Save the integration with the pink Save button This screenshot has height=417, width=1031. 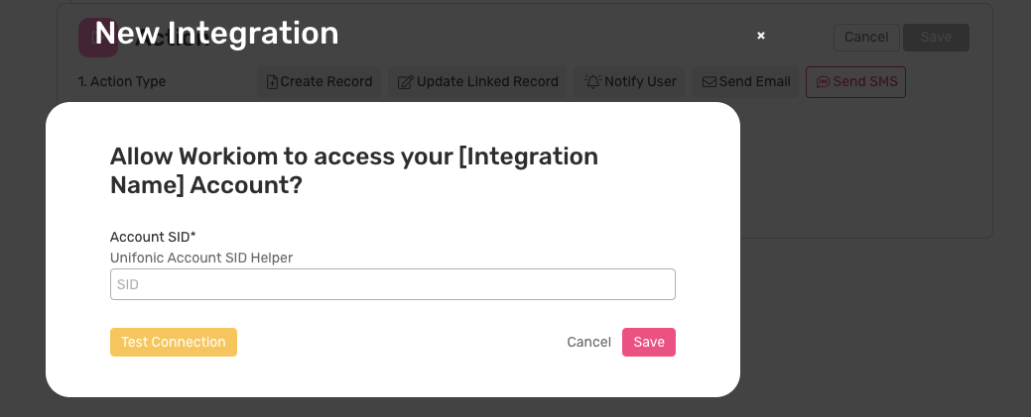(649, 342)
